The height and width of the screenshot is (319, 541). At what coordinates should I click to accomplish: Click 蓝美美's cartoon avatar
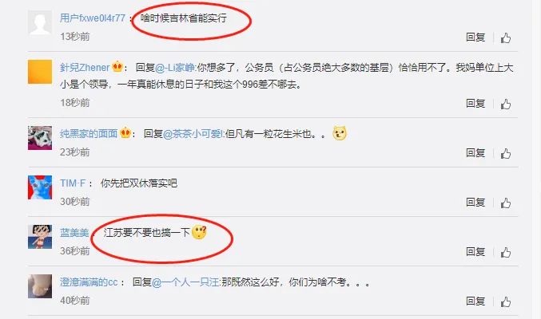[x=40, y=237]
